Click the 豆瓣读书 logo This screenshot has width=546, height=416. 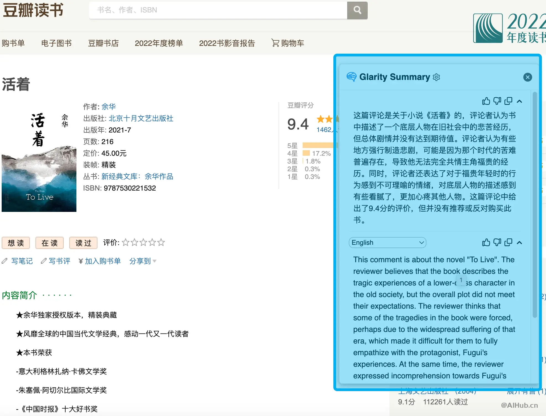(x=33, y=10)
